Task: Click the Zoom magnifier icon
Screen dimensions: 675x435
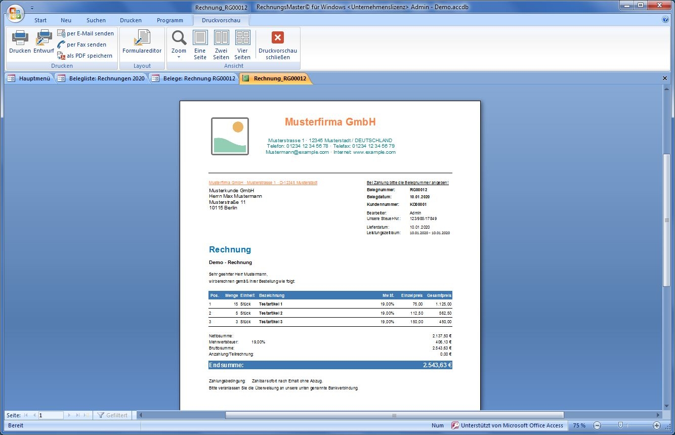Action: pyautogui.click(x=179, y=38)
